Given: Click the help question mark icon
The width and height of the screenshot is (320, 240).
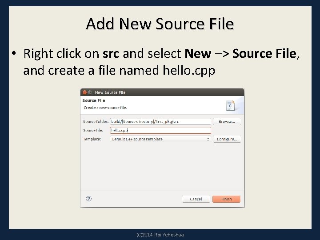Looking at the screenshot, I should 89,199.
